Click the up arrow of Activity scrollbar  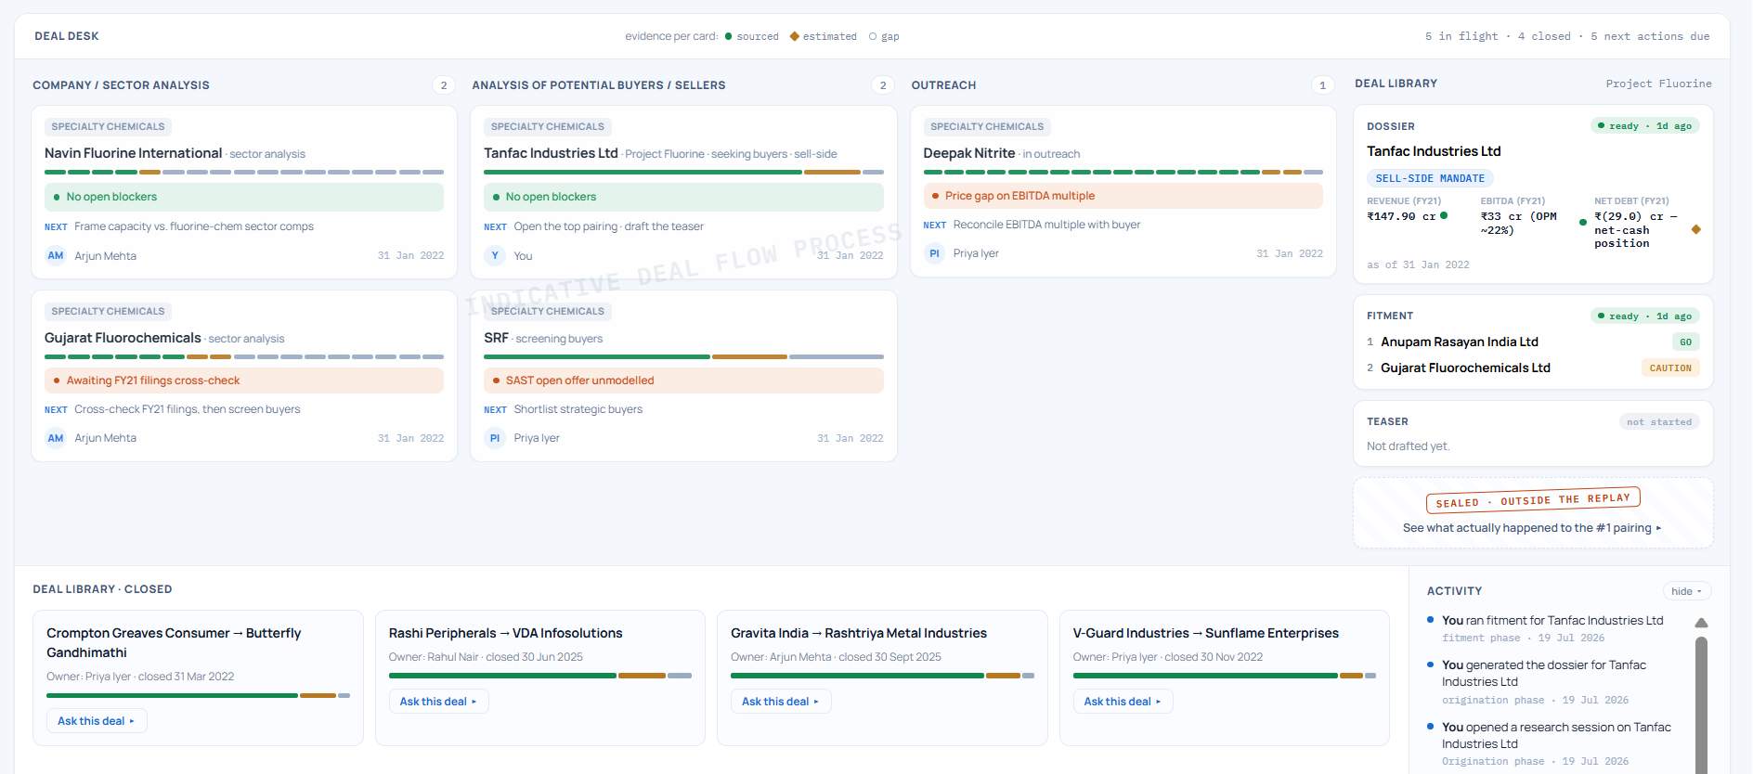(x=1701, y=623)
